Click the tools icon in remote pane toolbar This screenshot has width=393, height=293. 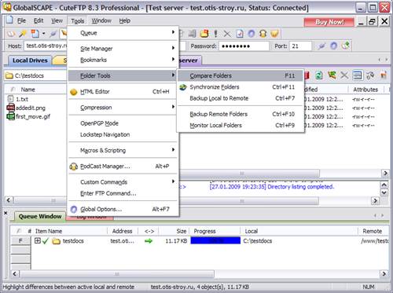pyautogui.click(x=370, y=75)
